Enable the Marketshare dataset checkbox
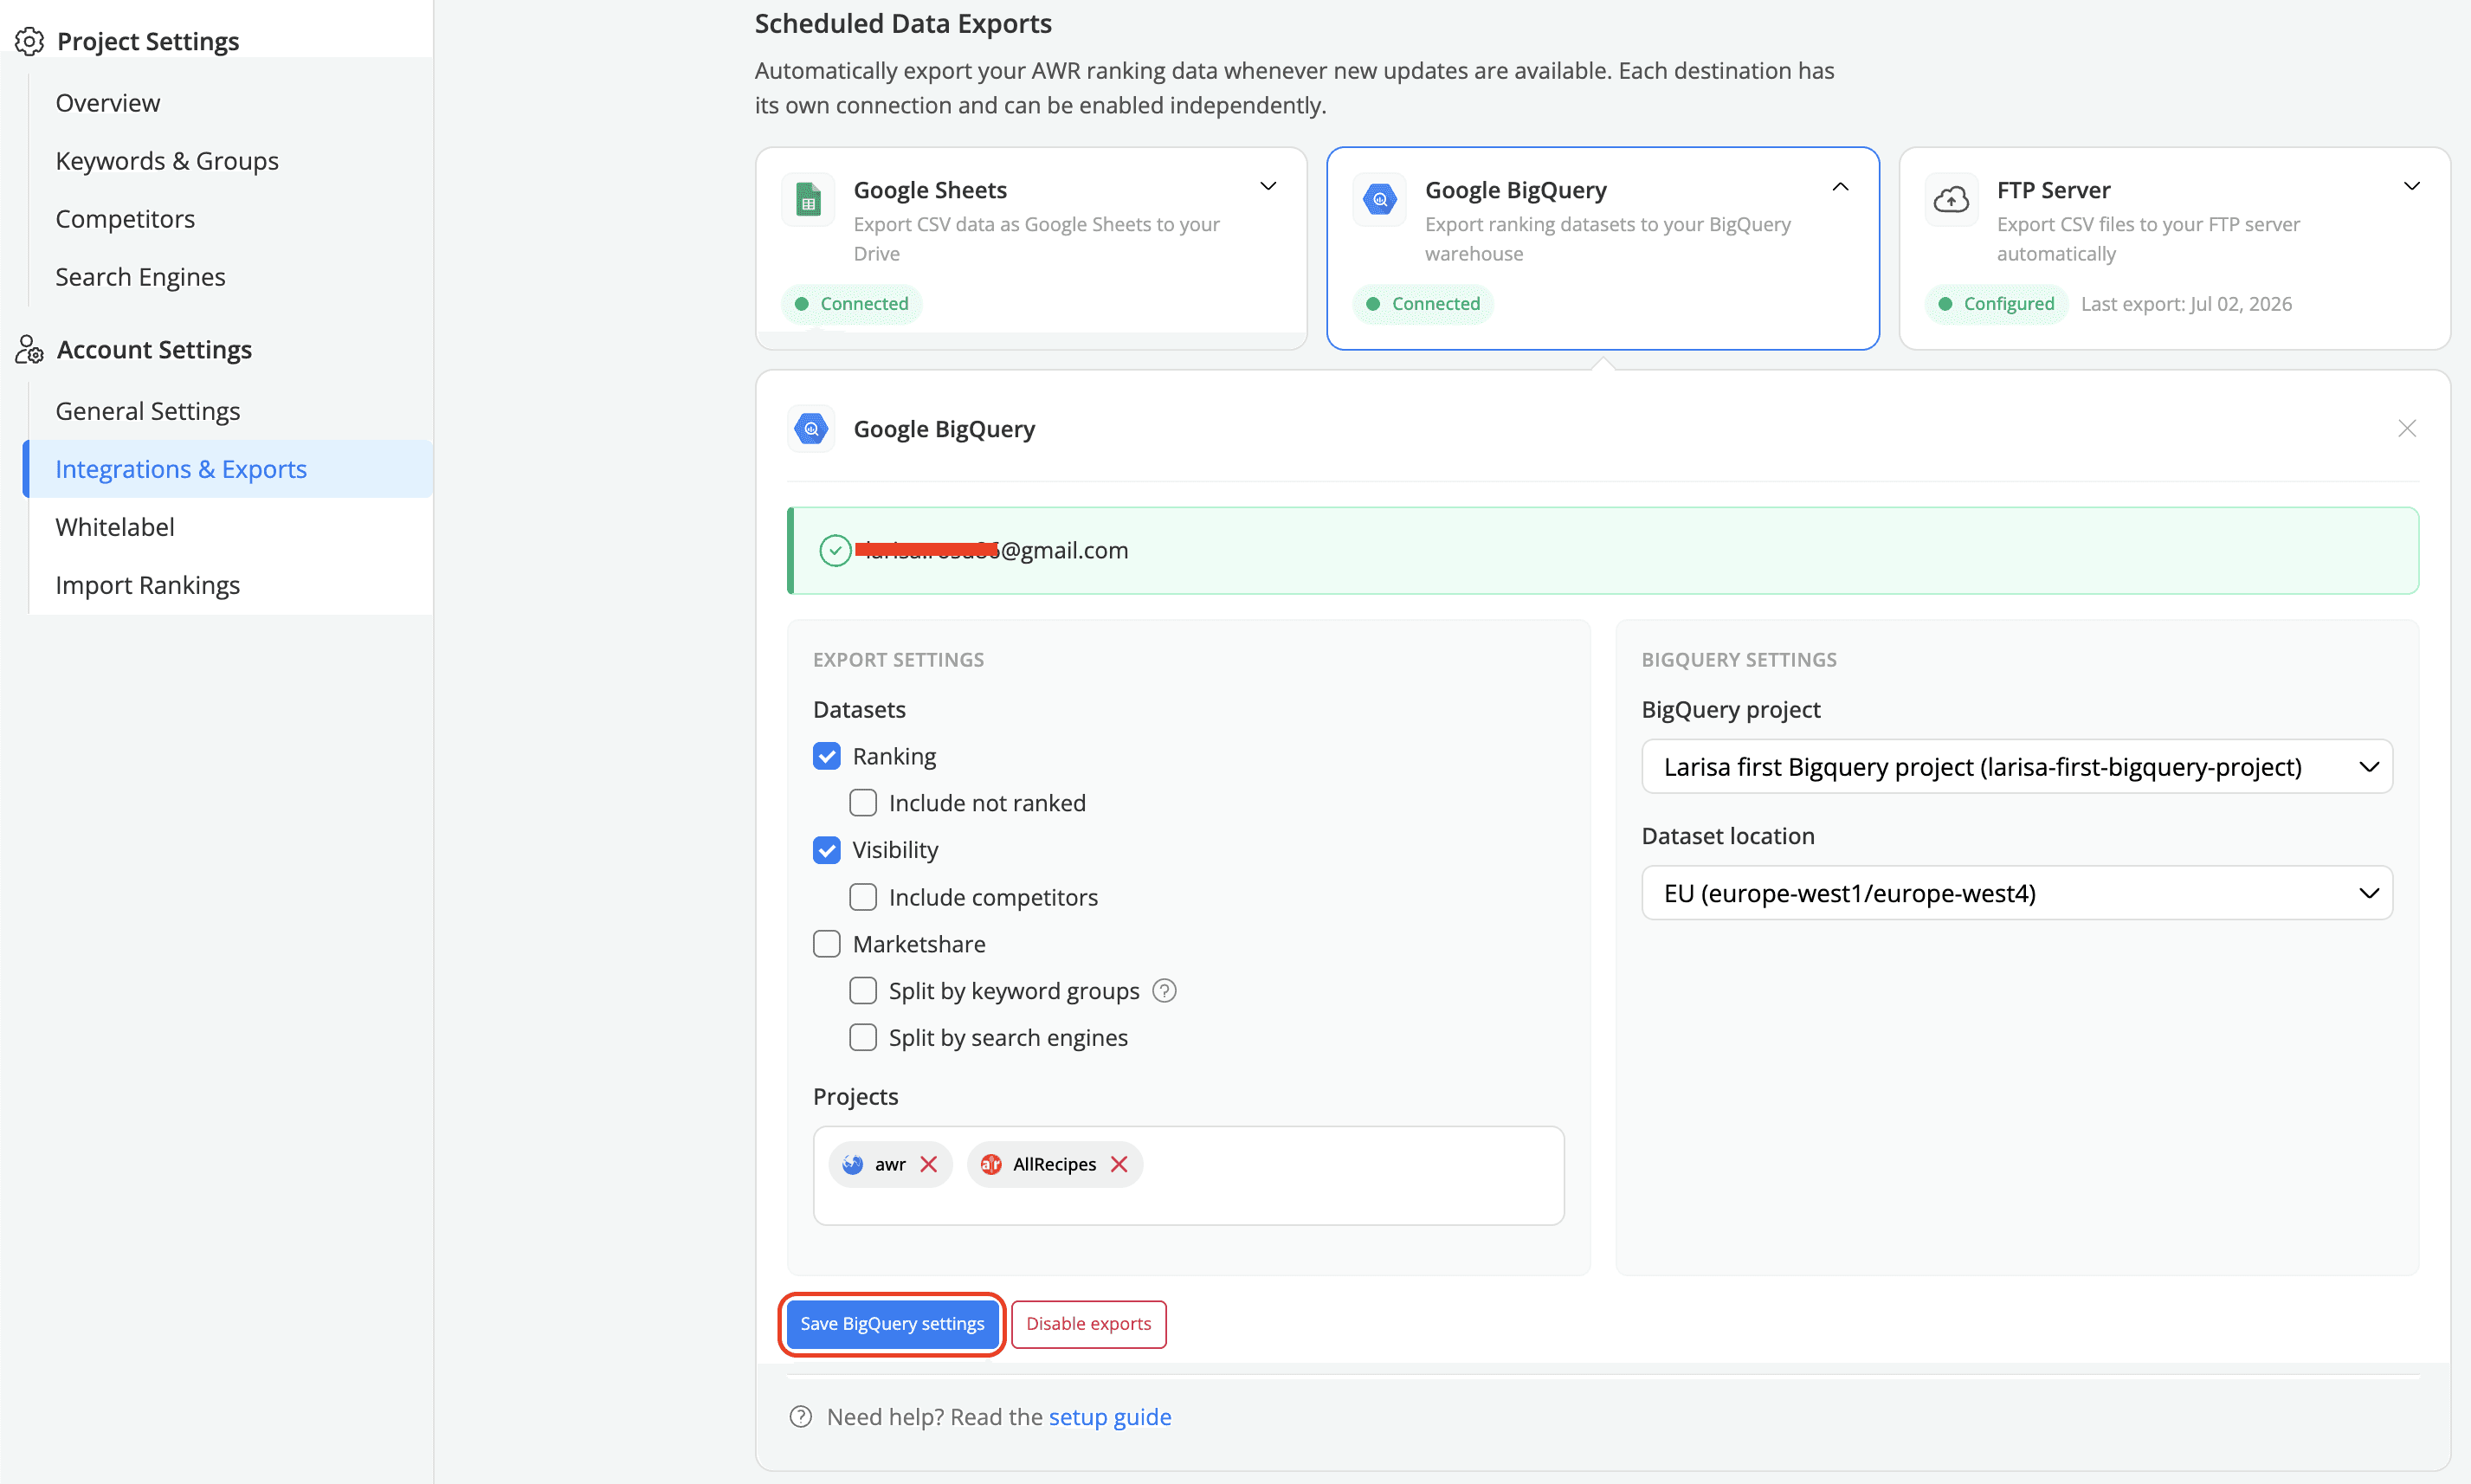The image size is (2471, 1484). click(x=827, y=944)
